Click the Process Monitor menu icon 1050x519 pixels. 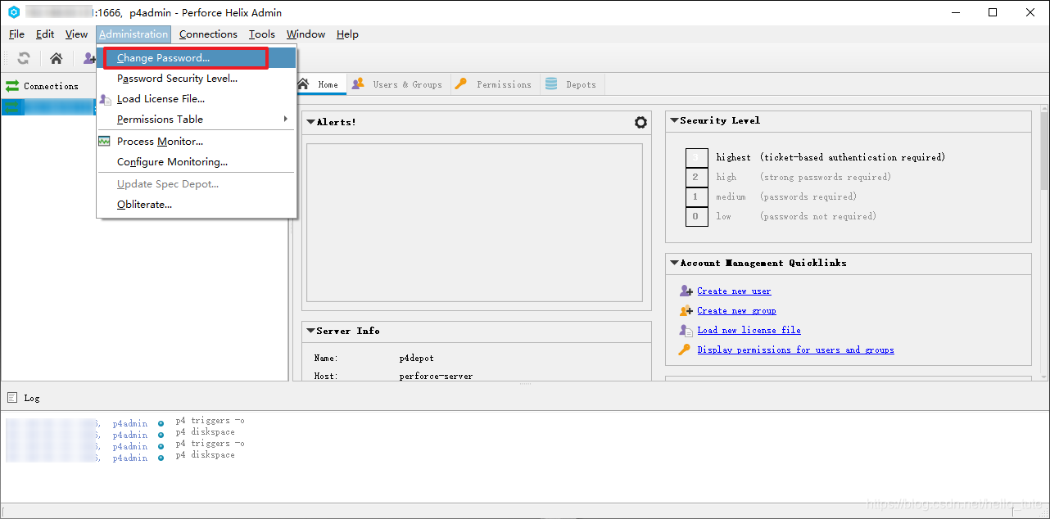pyautogui.click(x=104, y=141)
